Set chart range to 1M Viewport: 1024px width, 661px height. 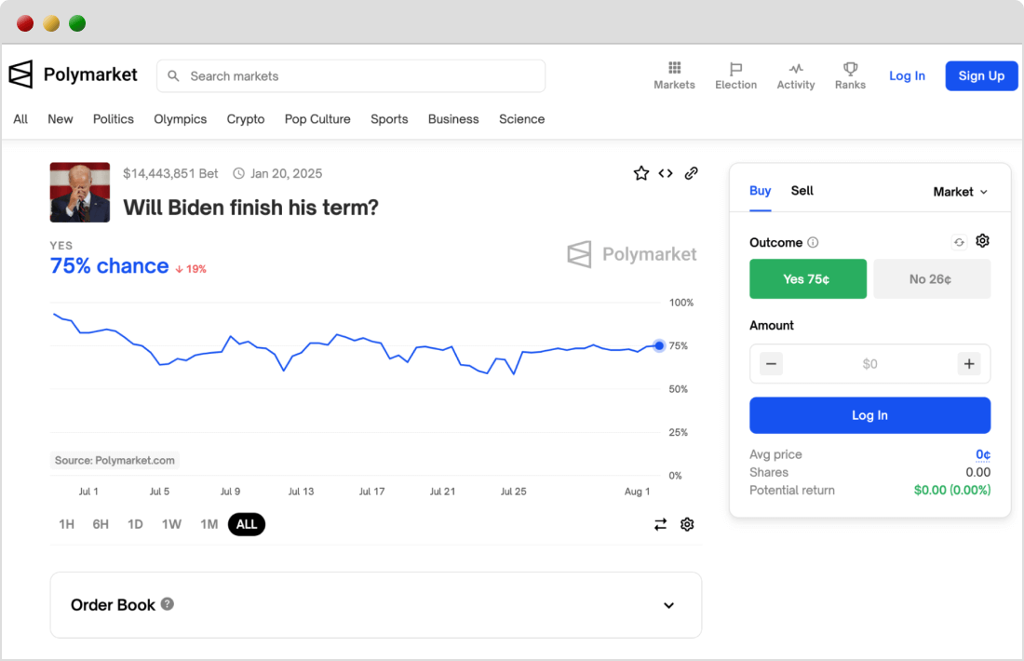click(209, 524)
